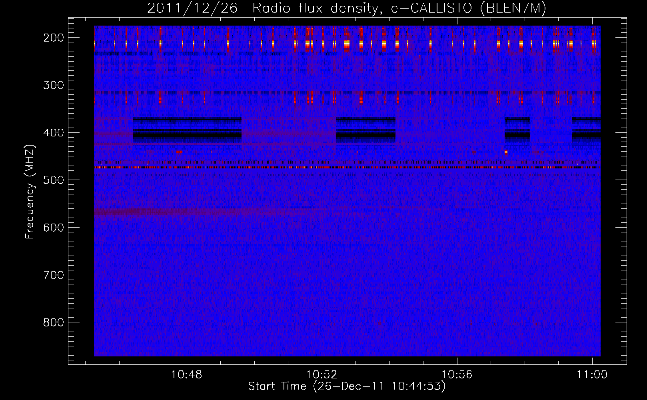
Task: Click the 10:52 time tick label
Action: coord(322,375)
